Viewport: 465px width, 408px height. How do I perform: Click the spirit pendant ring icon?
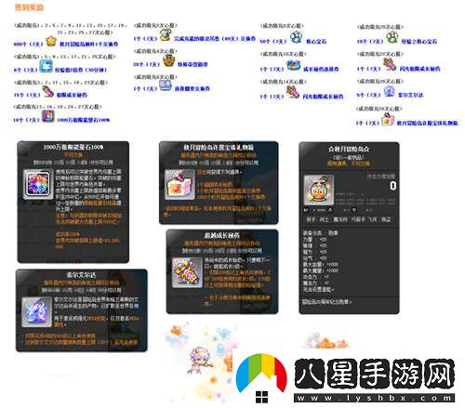click(166, 35)
